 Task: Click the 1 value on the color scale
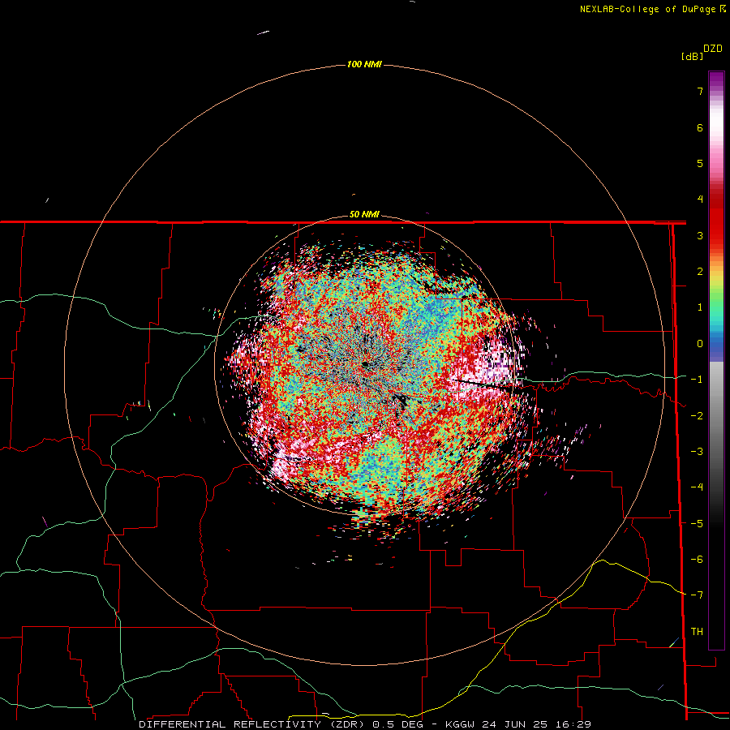[x=700, y=307]
